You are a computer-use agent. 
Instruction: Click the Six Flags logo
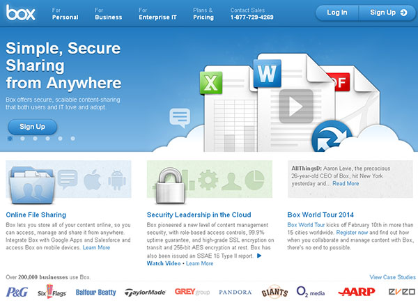click(x=52, y=292)
